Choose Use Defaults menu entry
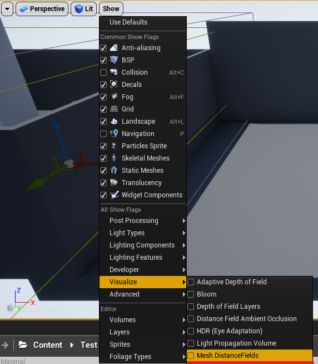 point(143,22)
